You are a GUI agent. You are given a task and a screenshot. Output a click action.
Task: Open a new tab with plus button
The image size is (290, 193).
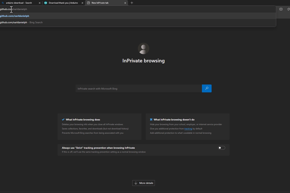click(x=132, y=3)
